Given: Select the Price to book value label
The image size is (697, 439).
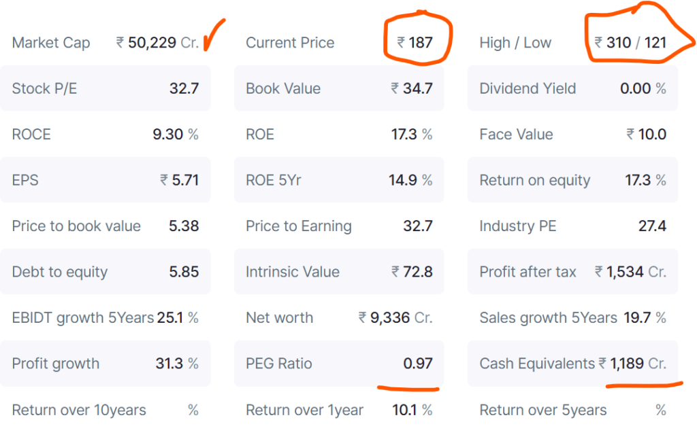Looking at the screenshot, I should pyautogui.click(x=76, y=226).
